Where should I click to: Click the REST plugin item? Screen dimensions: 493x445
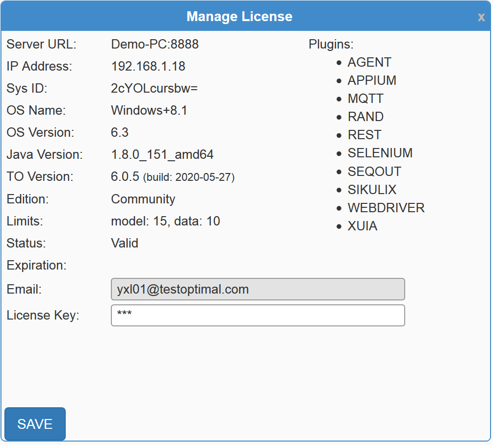(x=364, y=135)
